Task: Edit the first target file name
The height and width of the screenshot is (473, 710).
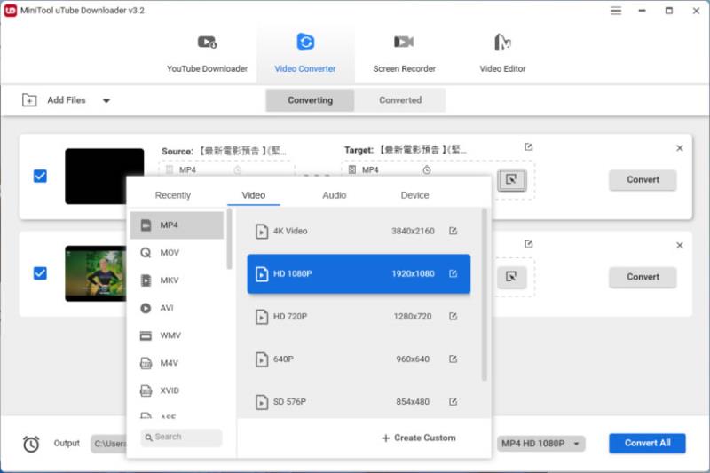Action: tap(528, 146)
